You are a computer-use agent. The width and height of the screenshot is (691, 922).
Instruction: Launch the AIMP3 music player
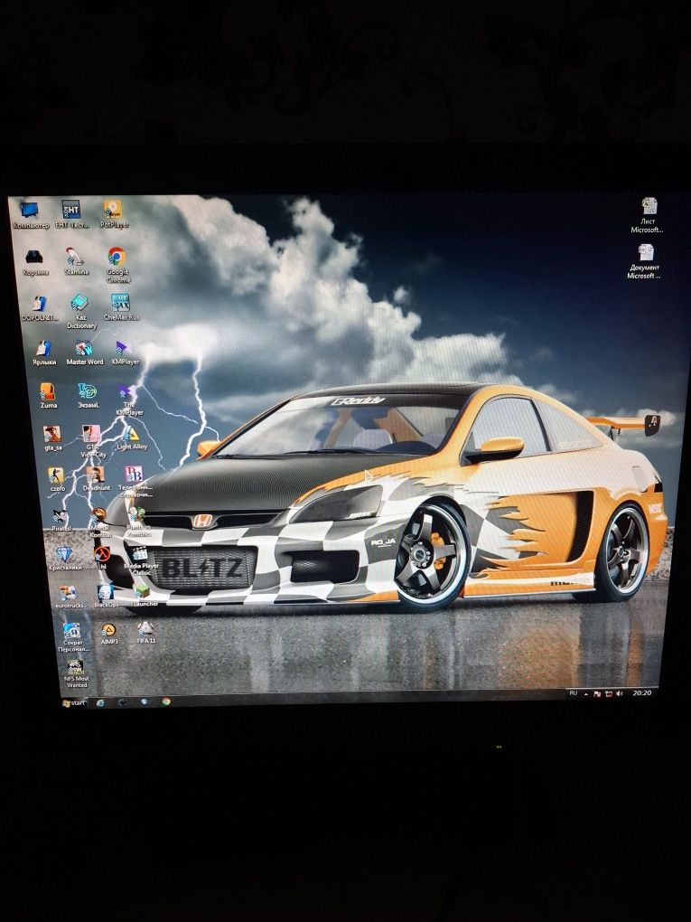coord(108,634)
